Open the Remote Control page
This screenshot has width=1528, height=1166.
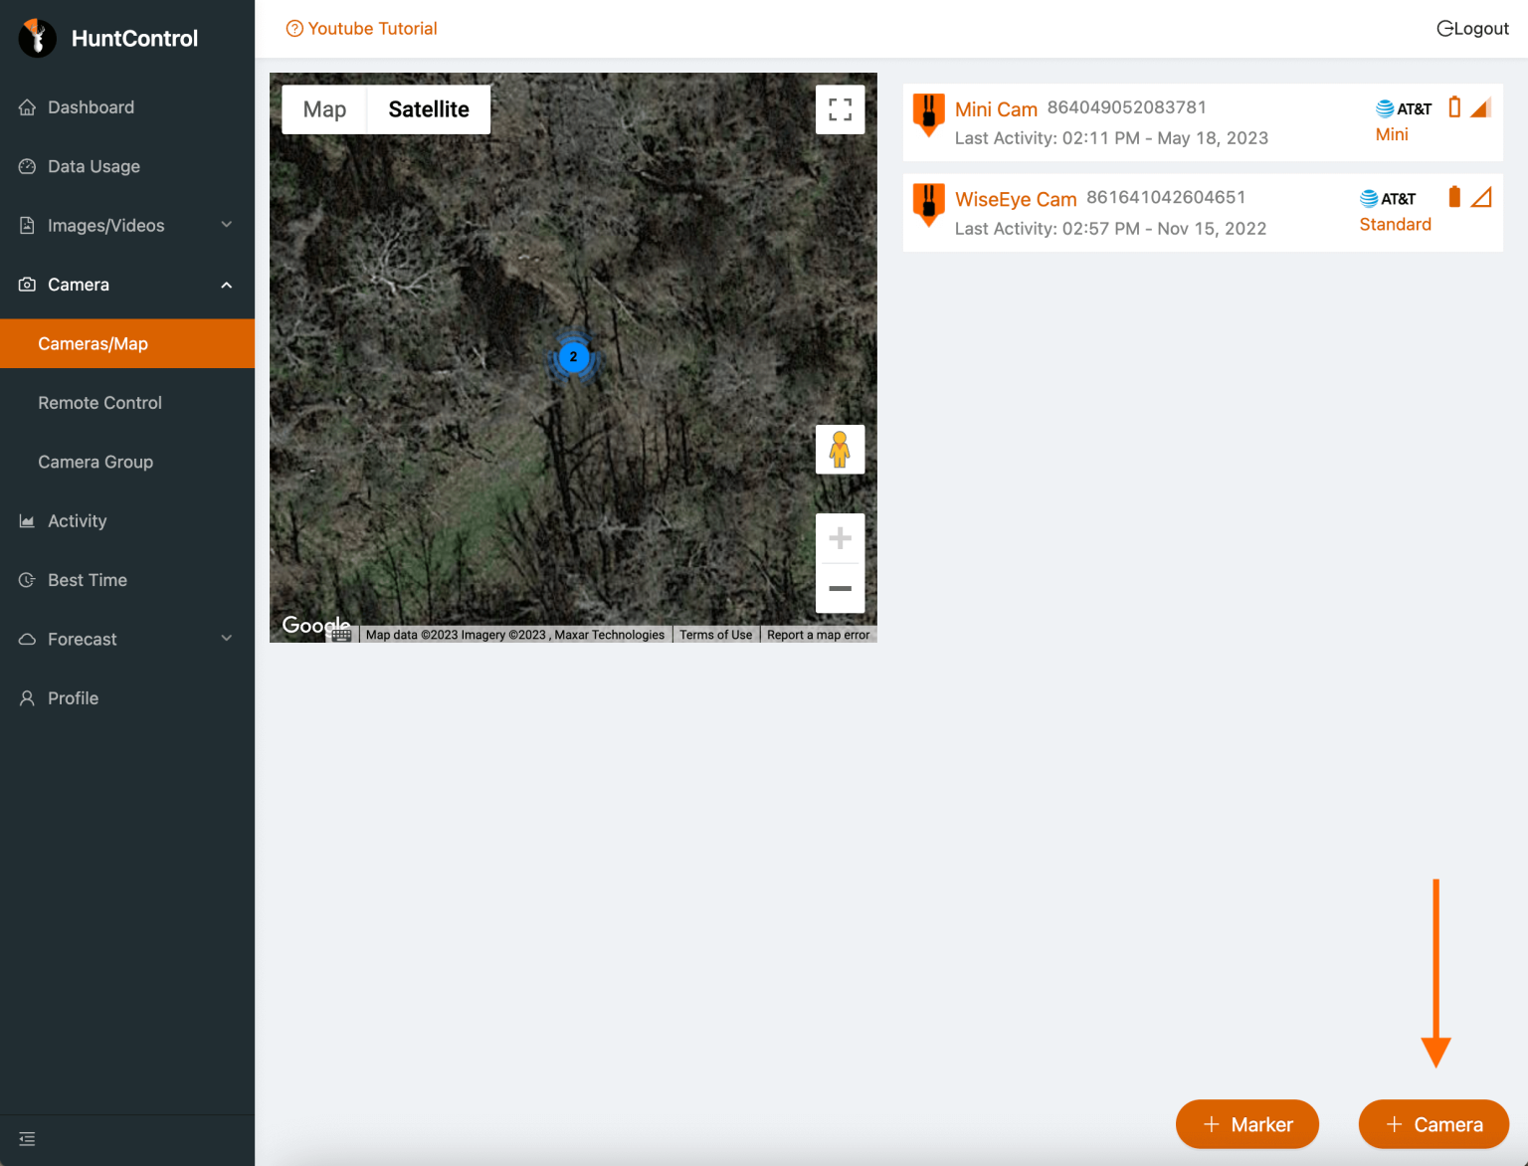[99, 402]
